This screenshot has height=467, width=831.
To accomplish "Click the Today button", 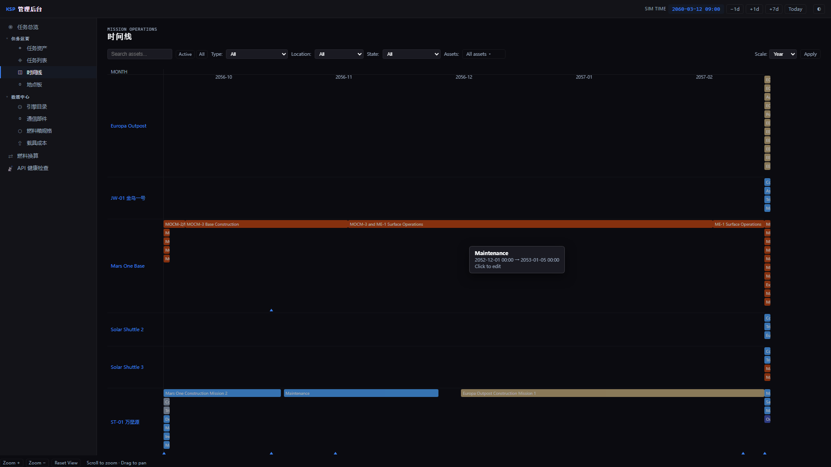I will pos(796,9).
